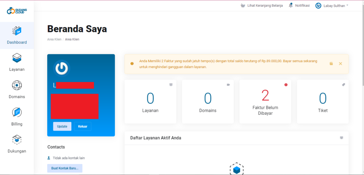The height and width of the screenshot is (175, 364).
Task: Click the Keluar logout button
Action: [x=82, y=126]
